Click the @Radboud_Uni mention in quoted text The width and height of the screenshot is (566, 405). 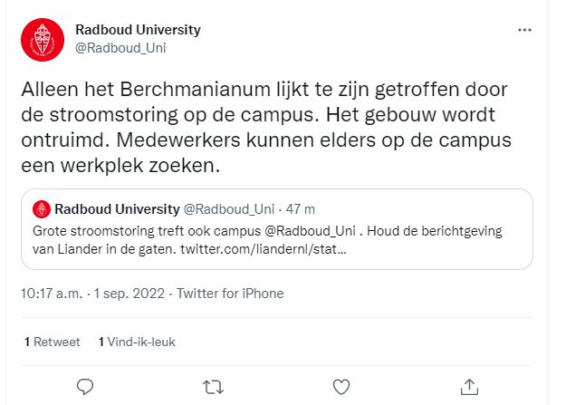(x=311, y=231)
